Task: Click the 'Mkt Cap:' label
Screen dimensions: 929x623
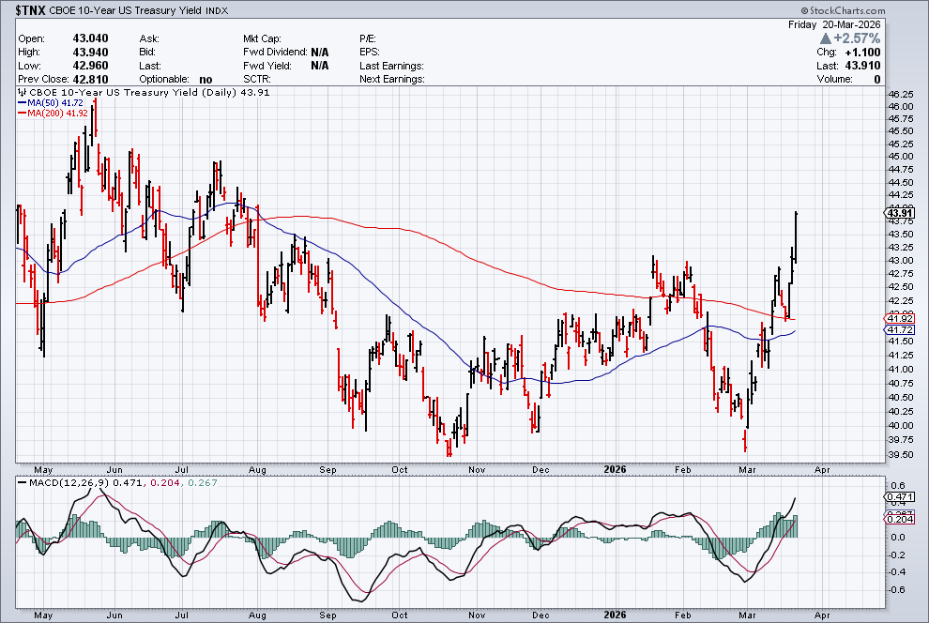Action: coord(262,38)
